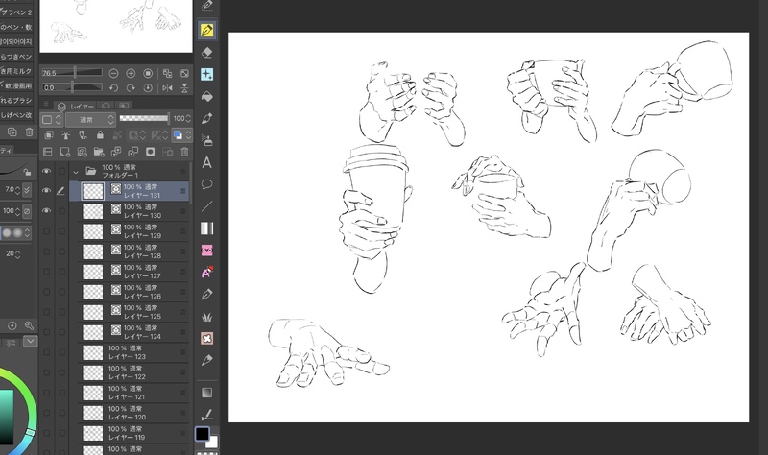
Task: Delete sub tool with trash icon
Action: pos(30,132)
